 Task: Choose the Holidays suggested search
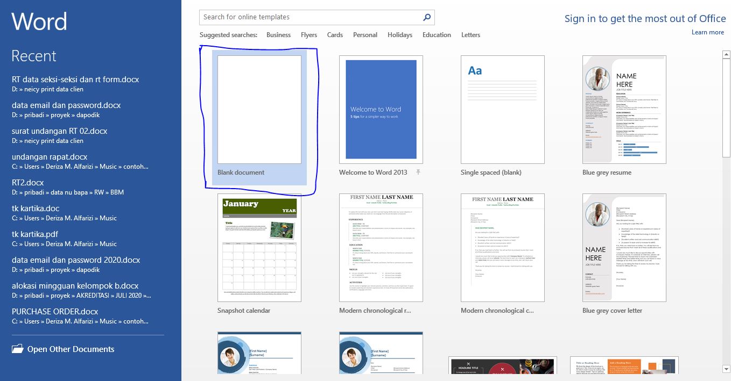(x=400, y=35)
